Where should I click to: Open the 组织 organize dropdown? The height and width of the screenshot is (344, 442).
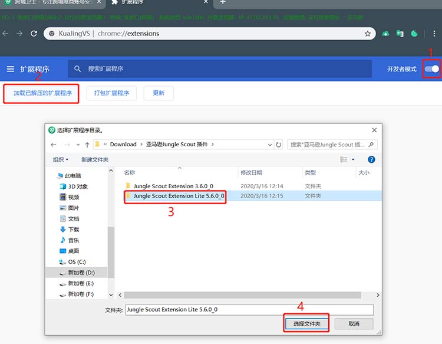(x=61, y=159)
